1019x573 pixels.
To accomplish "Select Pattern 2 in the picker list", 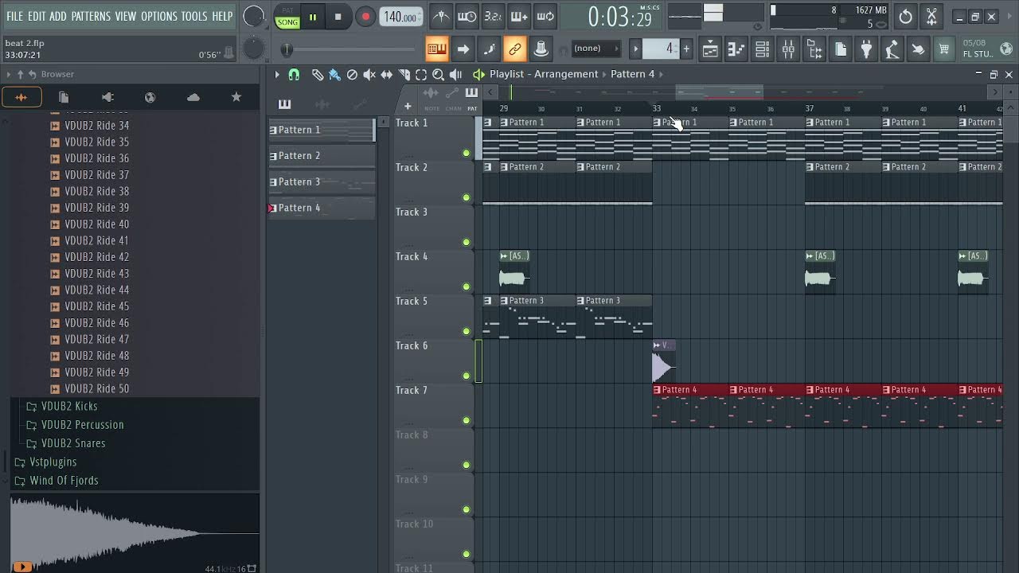I will (x=322, y=156).
